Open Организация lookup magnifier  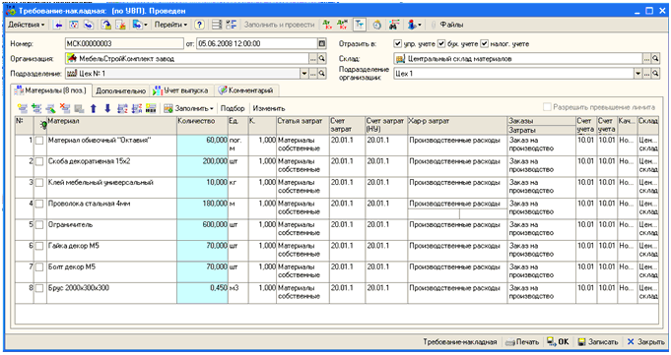tap(322, 59)
